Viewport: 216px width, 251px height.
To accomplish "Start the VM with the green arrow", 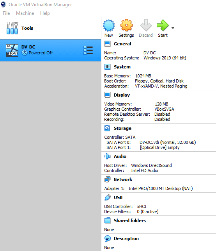I will coord(163,25).
